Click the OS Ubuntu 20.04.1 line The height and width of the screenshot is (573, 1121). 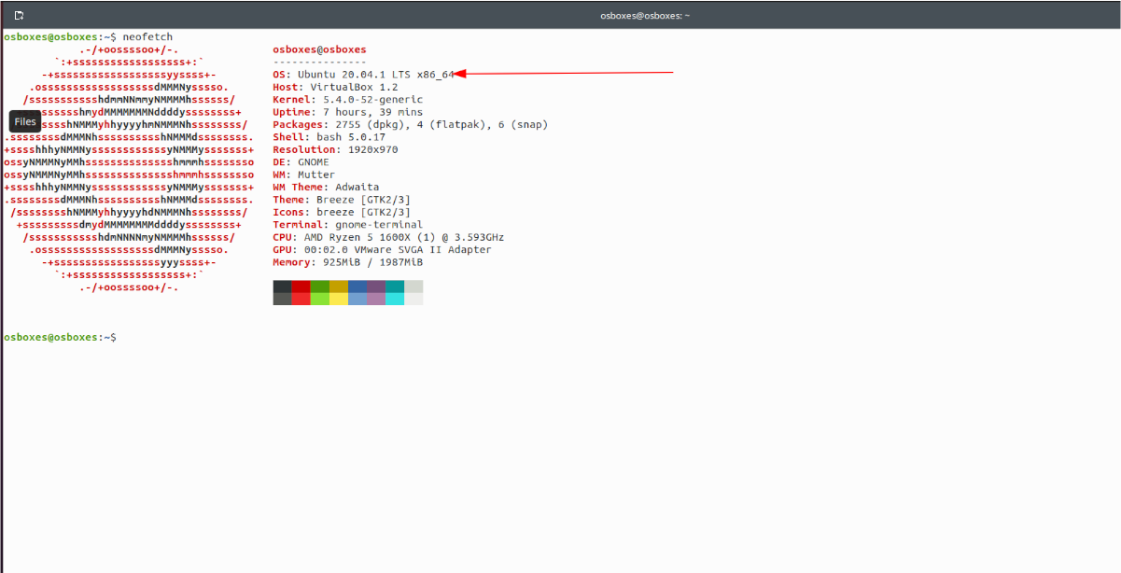363,75
